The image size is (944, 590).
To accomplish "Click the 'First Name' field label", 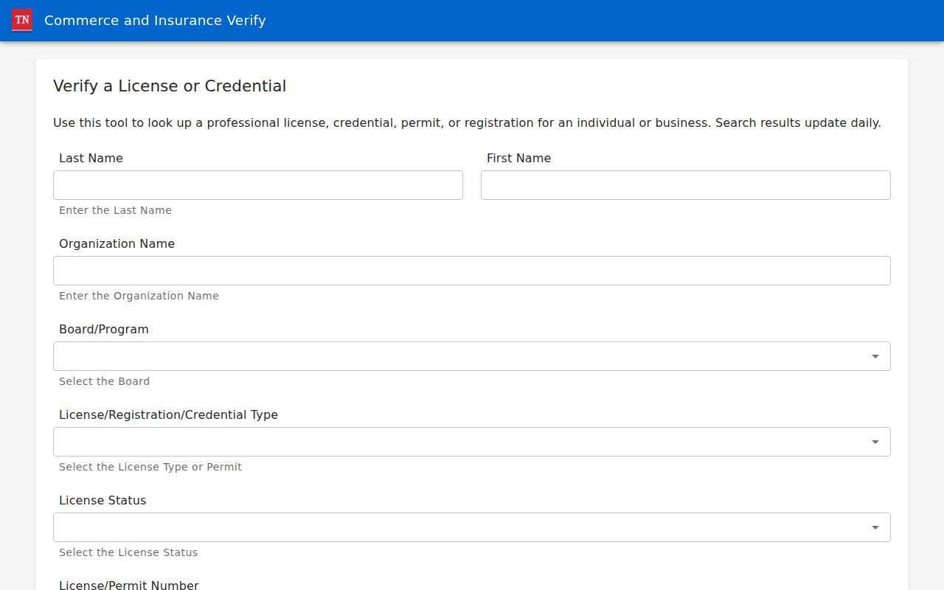I will click(x=518, y=158).
